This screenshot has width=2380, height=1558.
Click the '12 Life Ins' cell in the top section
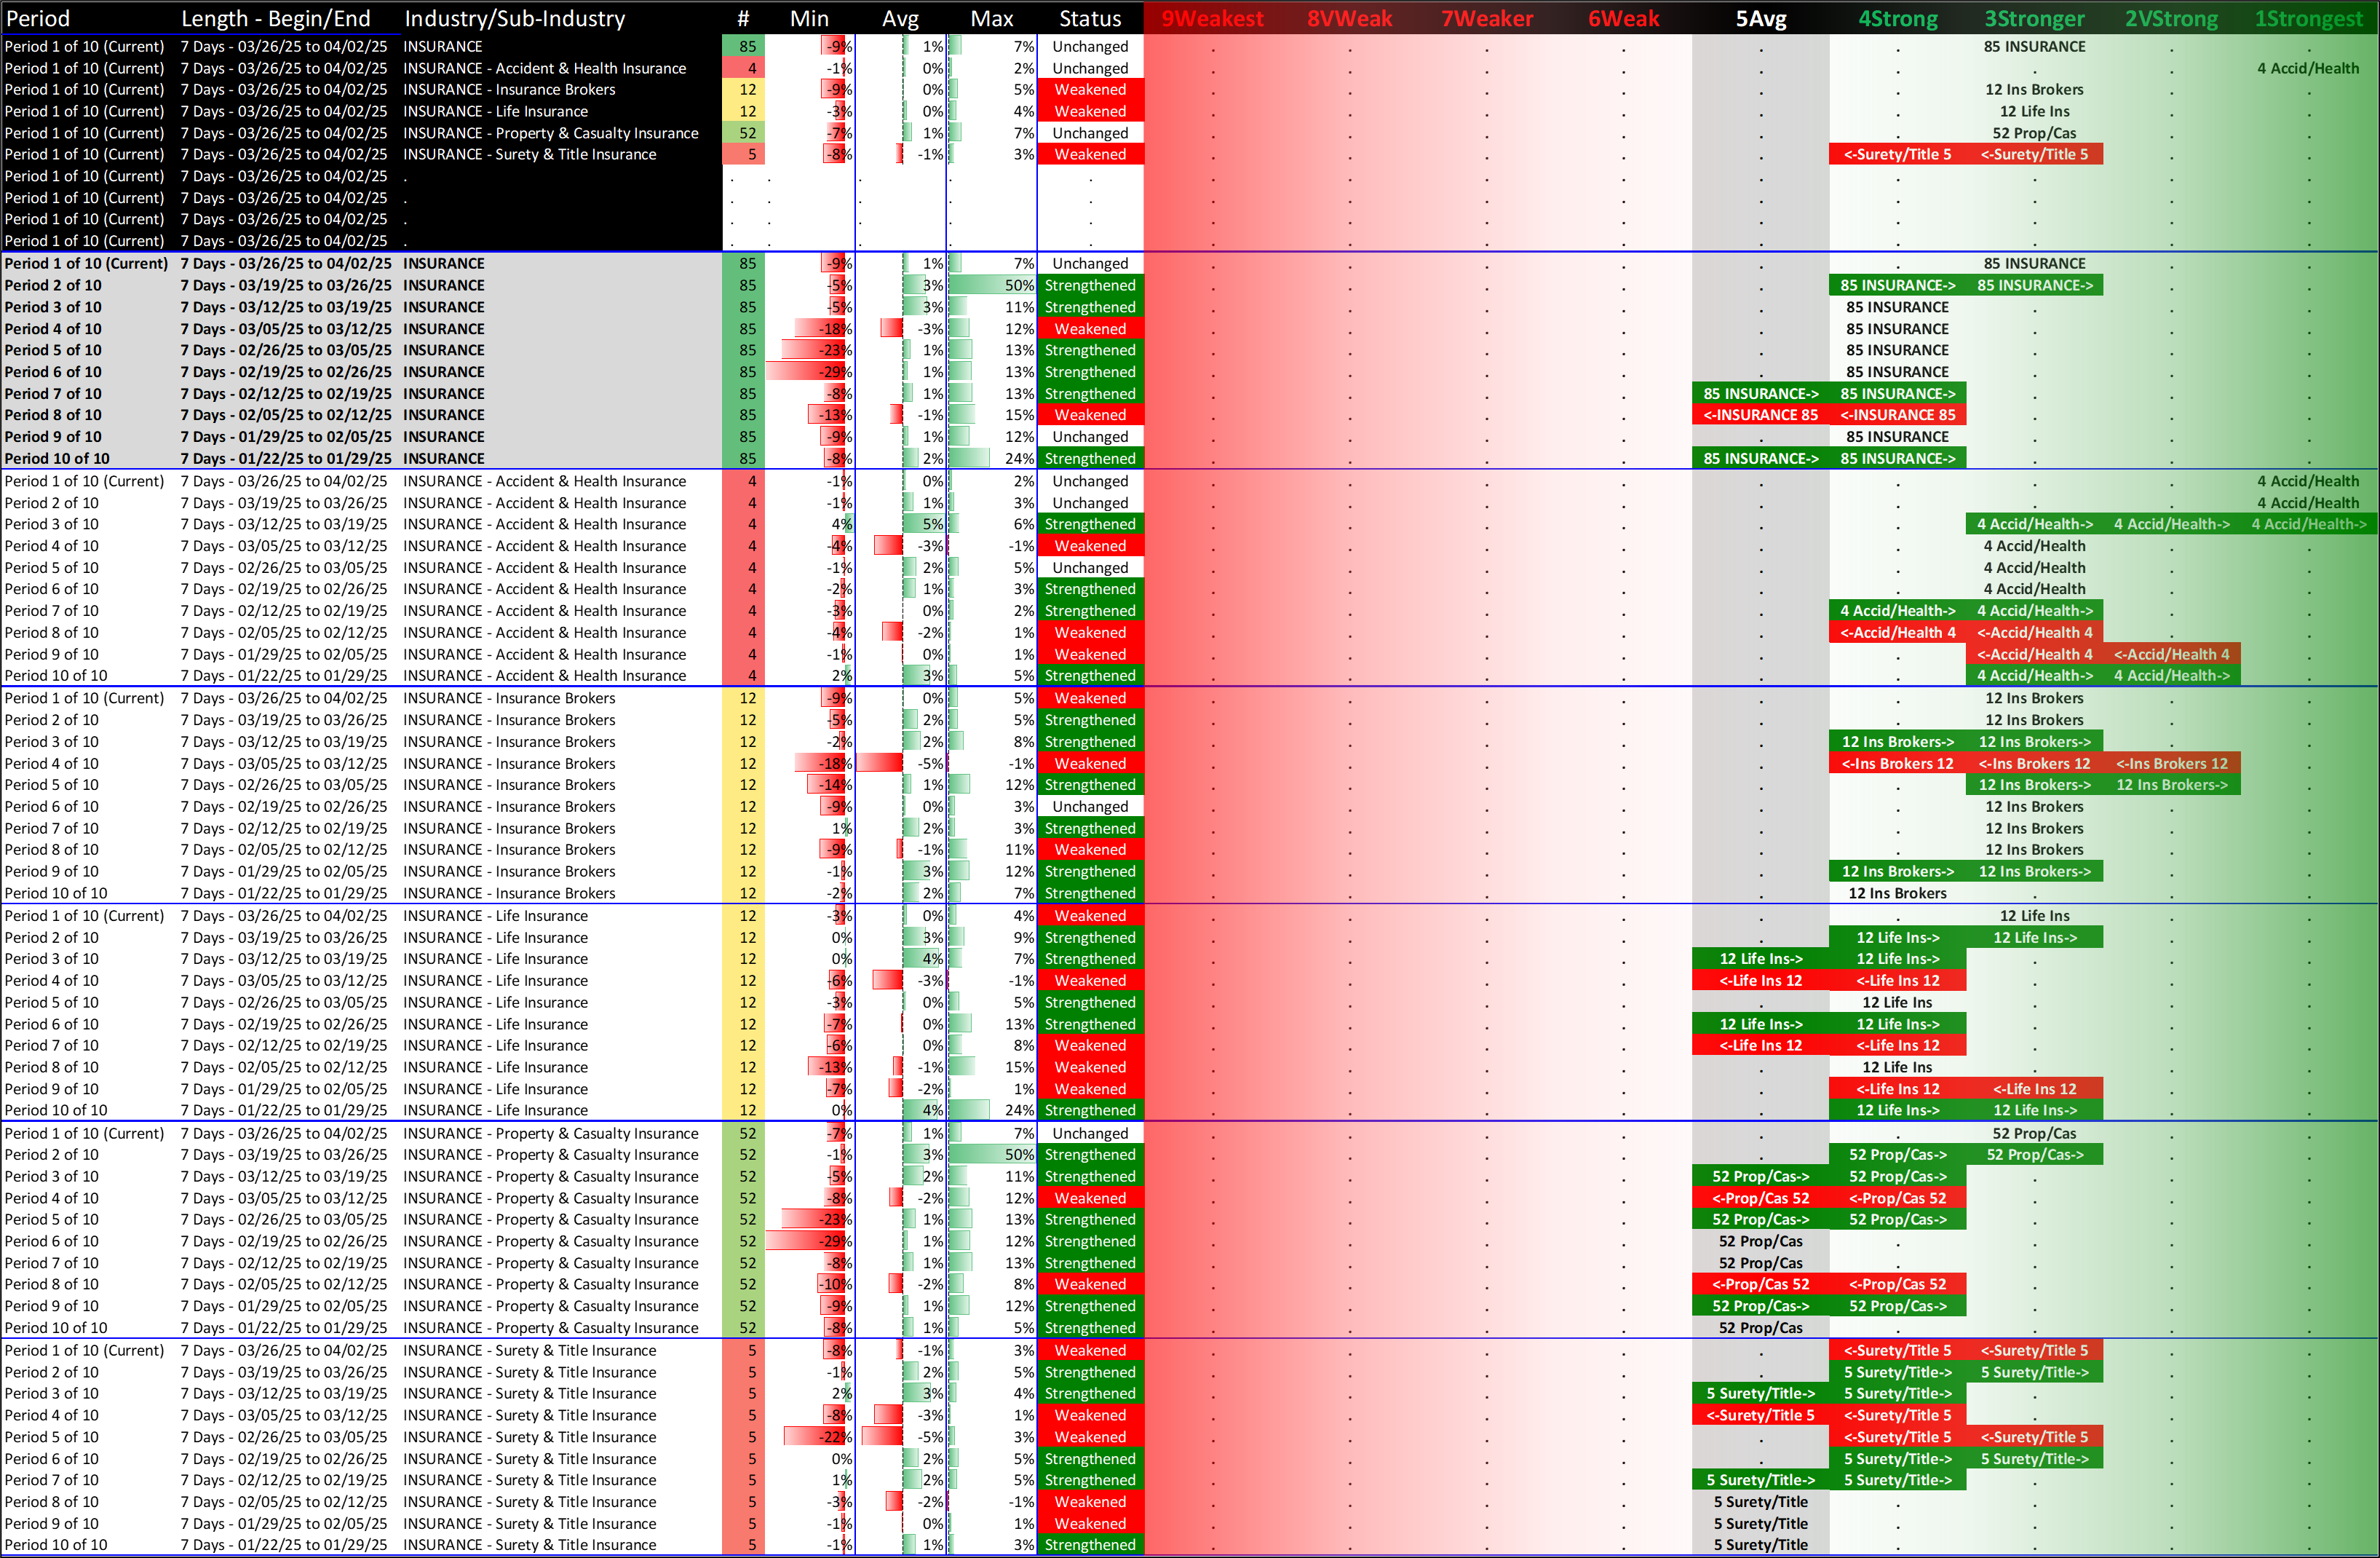(2034, 111)
